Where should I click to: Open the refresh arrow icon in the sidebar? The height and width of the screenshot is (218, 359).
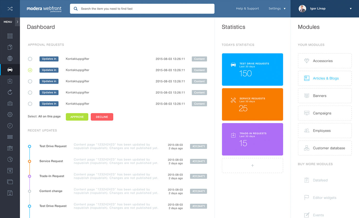pyautogui.click(x=10, y=92)
